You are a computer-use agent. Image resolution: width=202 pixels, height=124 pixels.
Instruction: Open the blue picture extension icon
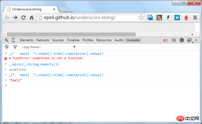tap(150, 17)
